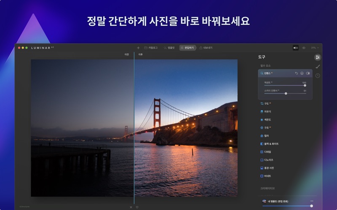Expand the 디테일 detail tool
Viewport: 337px width, 210px height.
(266, 152)
